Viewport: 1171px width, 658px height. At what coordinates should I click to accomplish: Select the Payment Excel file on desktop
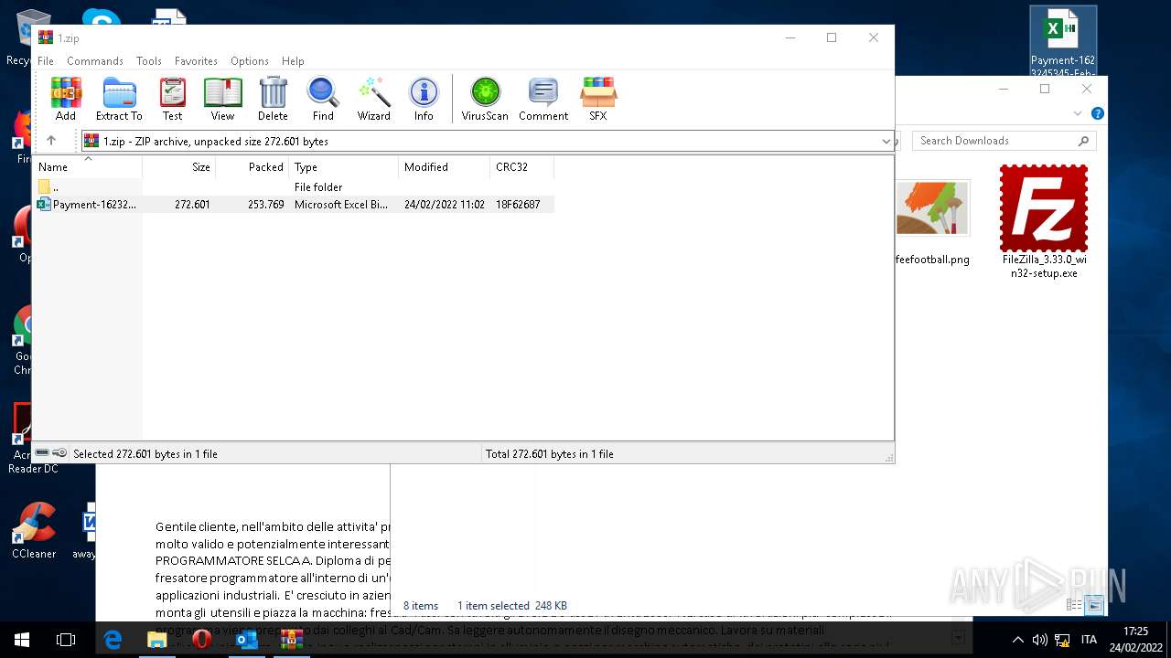[x=1063, y=43]
